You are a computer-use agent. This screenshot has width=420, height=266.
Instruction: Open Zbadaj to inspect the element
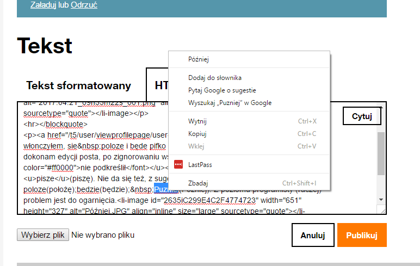coord(198,183)
